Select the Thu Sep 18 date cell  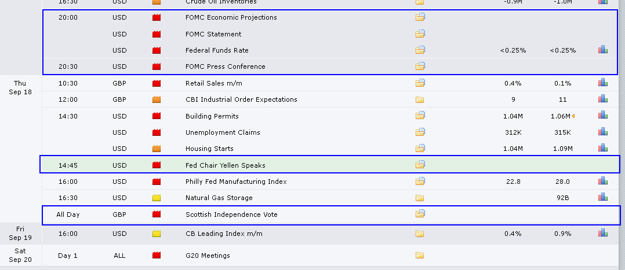point(20,88)
